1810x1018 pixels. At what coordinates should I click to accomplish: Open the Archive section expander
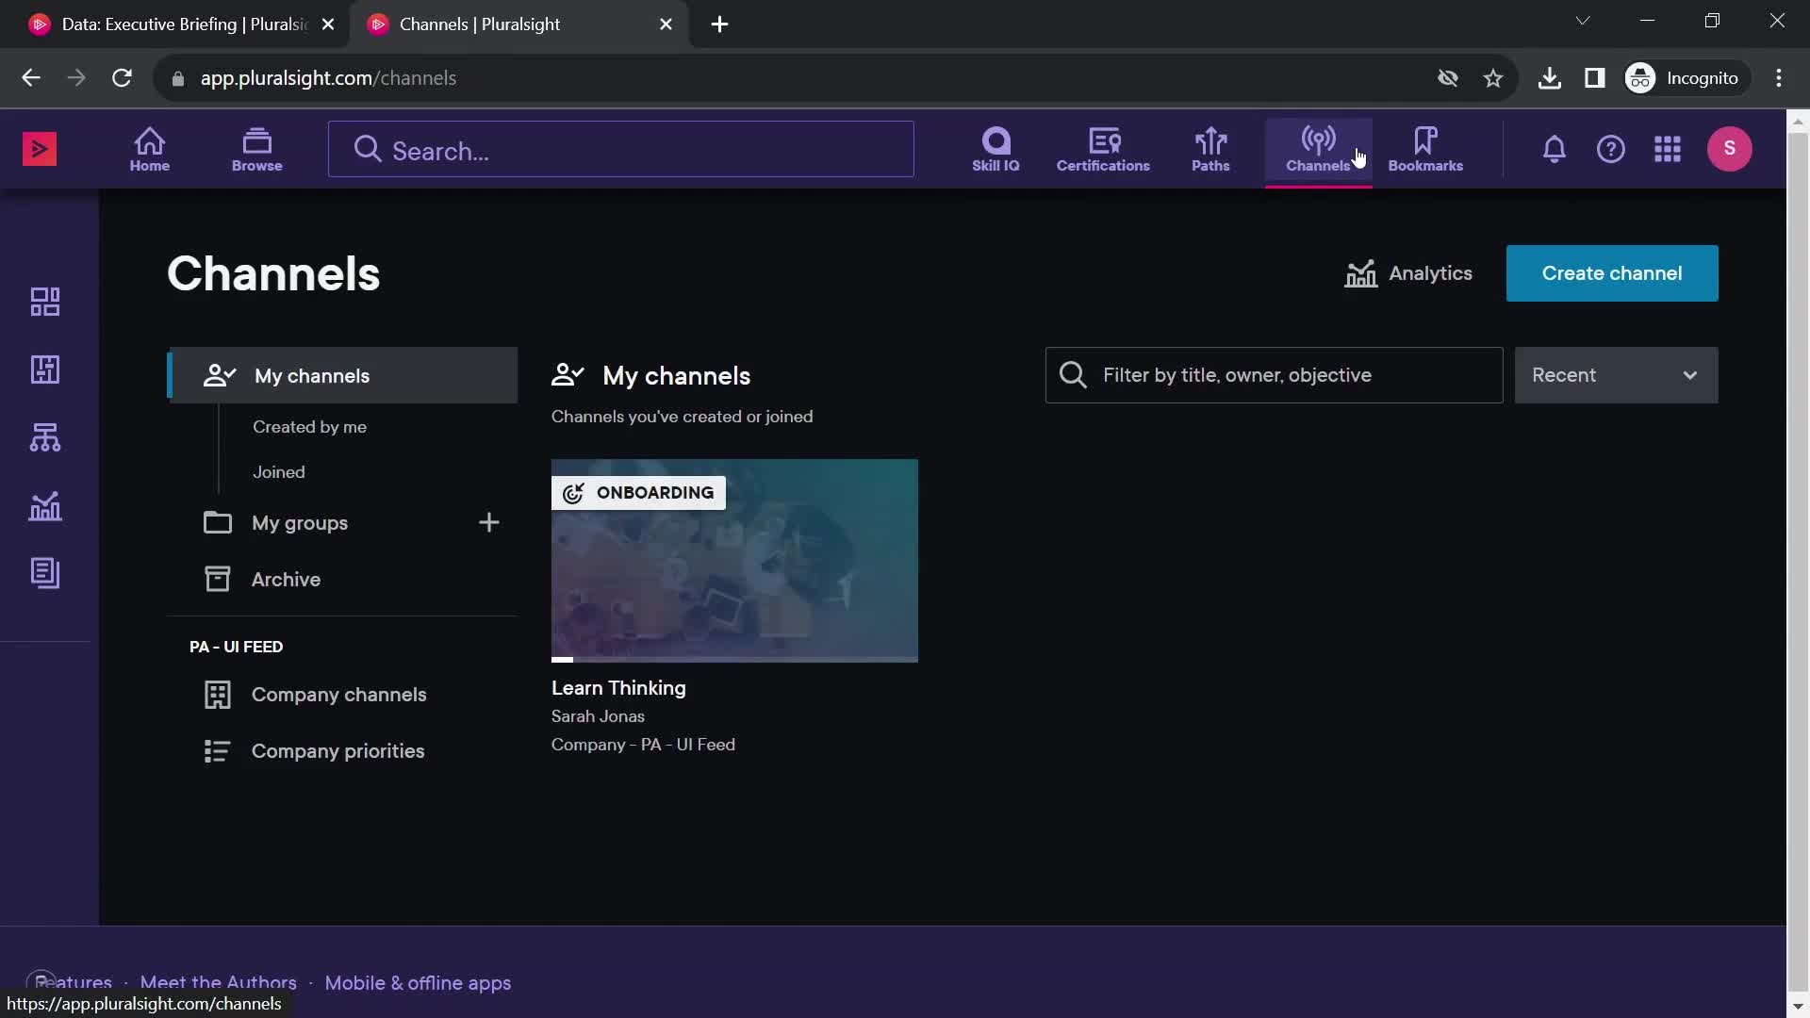[x=285, y=578]
